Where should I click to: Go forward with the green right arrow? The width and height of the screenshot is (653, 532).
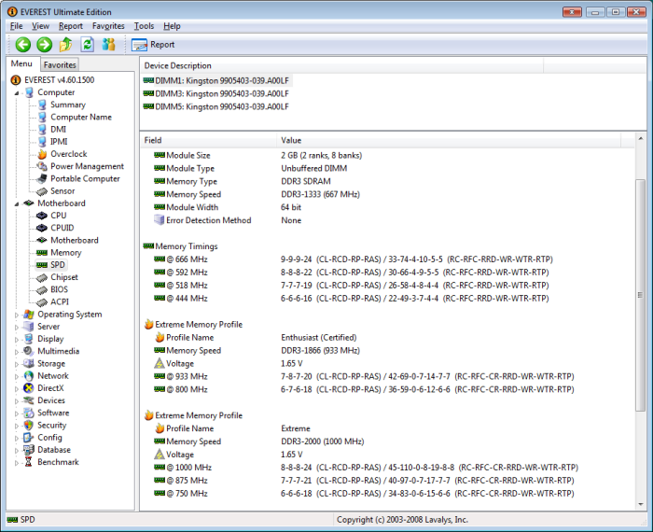(44, 45)
